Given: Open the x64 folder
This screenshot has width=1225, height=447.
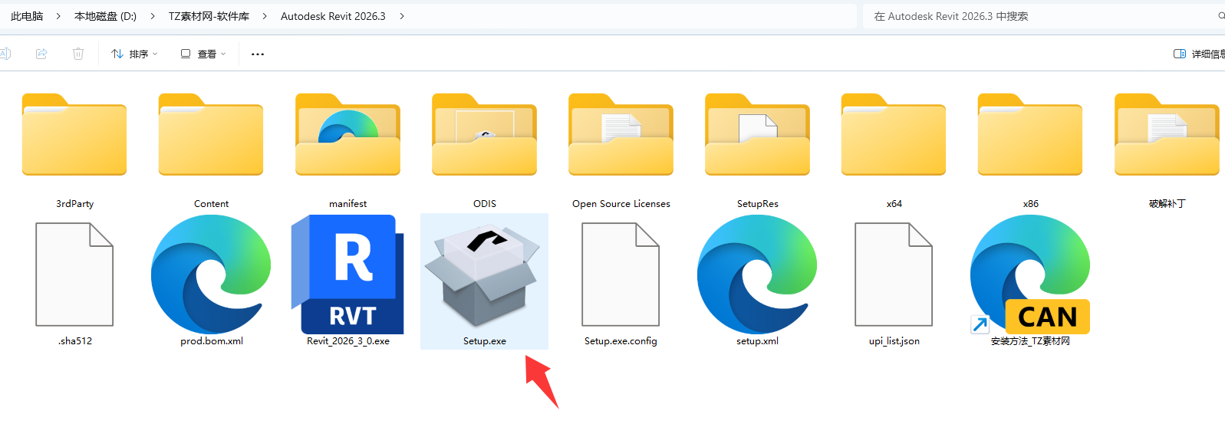Looking at the screenshot, I should (x=894, y=135).
